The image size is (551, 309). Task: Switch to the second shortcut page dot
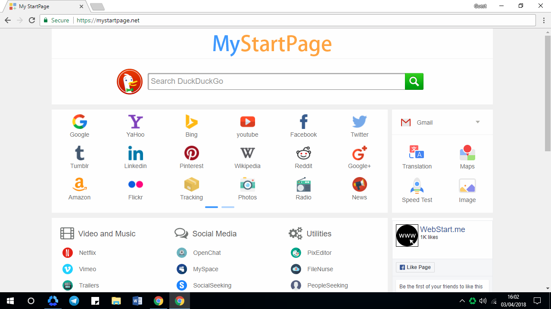(227, 207)
